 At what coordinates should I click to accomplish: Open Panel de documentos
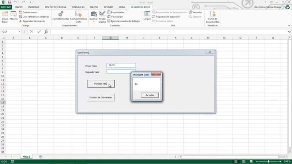point(213,17)
